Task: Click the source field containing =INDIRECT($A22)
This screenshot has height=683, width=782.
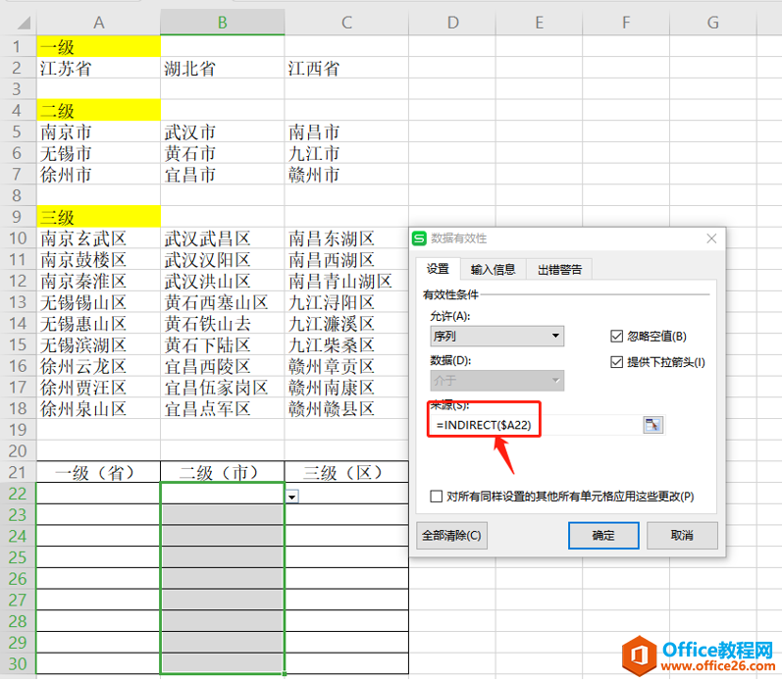Action: click(x=536, y=425)
